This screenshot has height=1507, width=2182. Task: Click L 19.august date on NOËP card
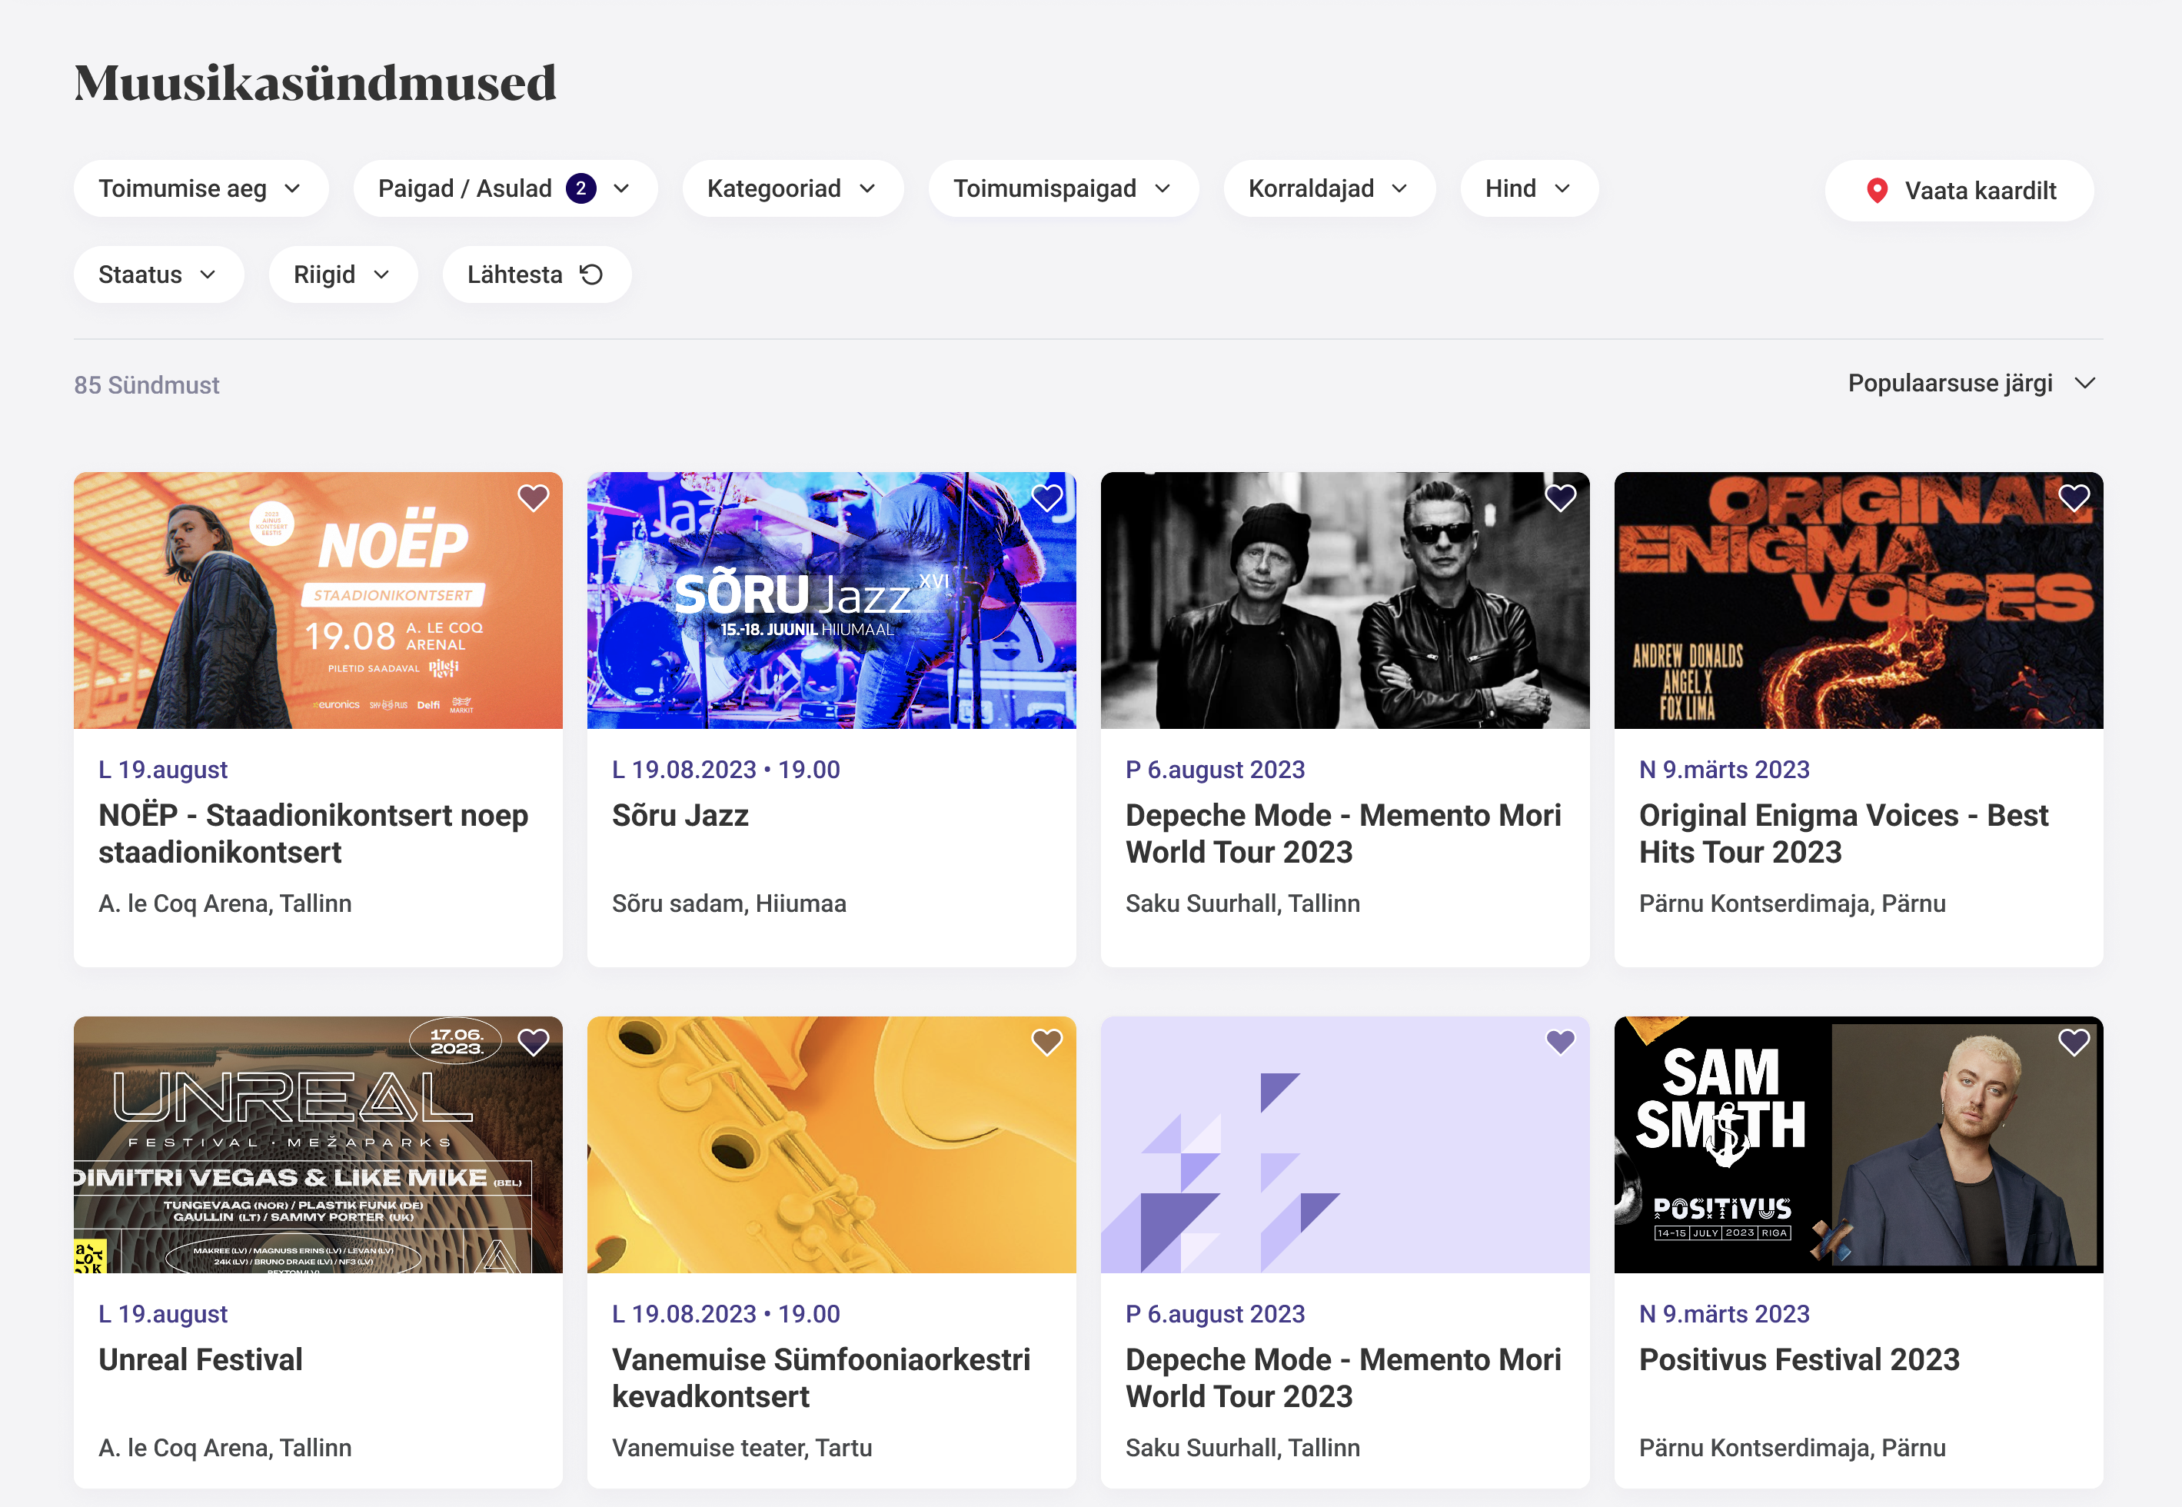pyautogui.click(x=163, y=770)
